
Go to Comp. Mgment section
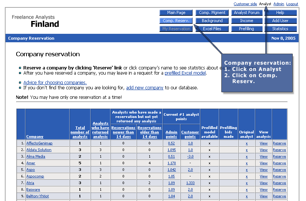pos(212,12)
